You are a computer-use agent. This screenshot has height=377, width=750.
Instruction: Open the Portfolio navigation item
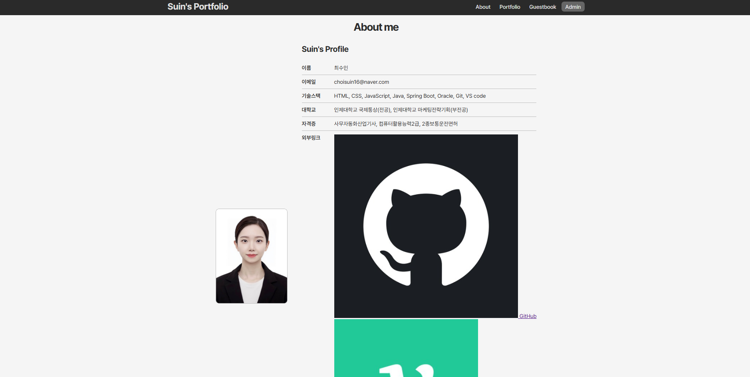(509, 7)
